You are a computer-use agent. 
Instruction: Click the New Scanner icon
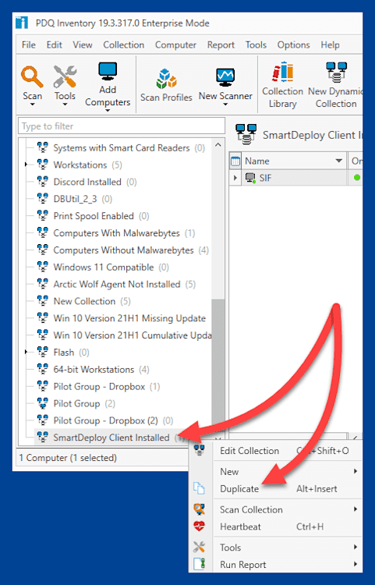225,77
